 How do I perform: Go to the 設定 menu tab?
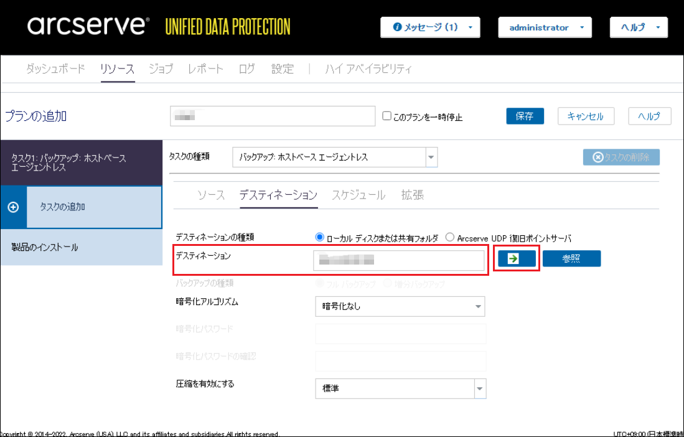[x=282, y=68]
